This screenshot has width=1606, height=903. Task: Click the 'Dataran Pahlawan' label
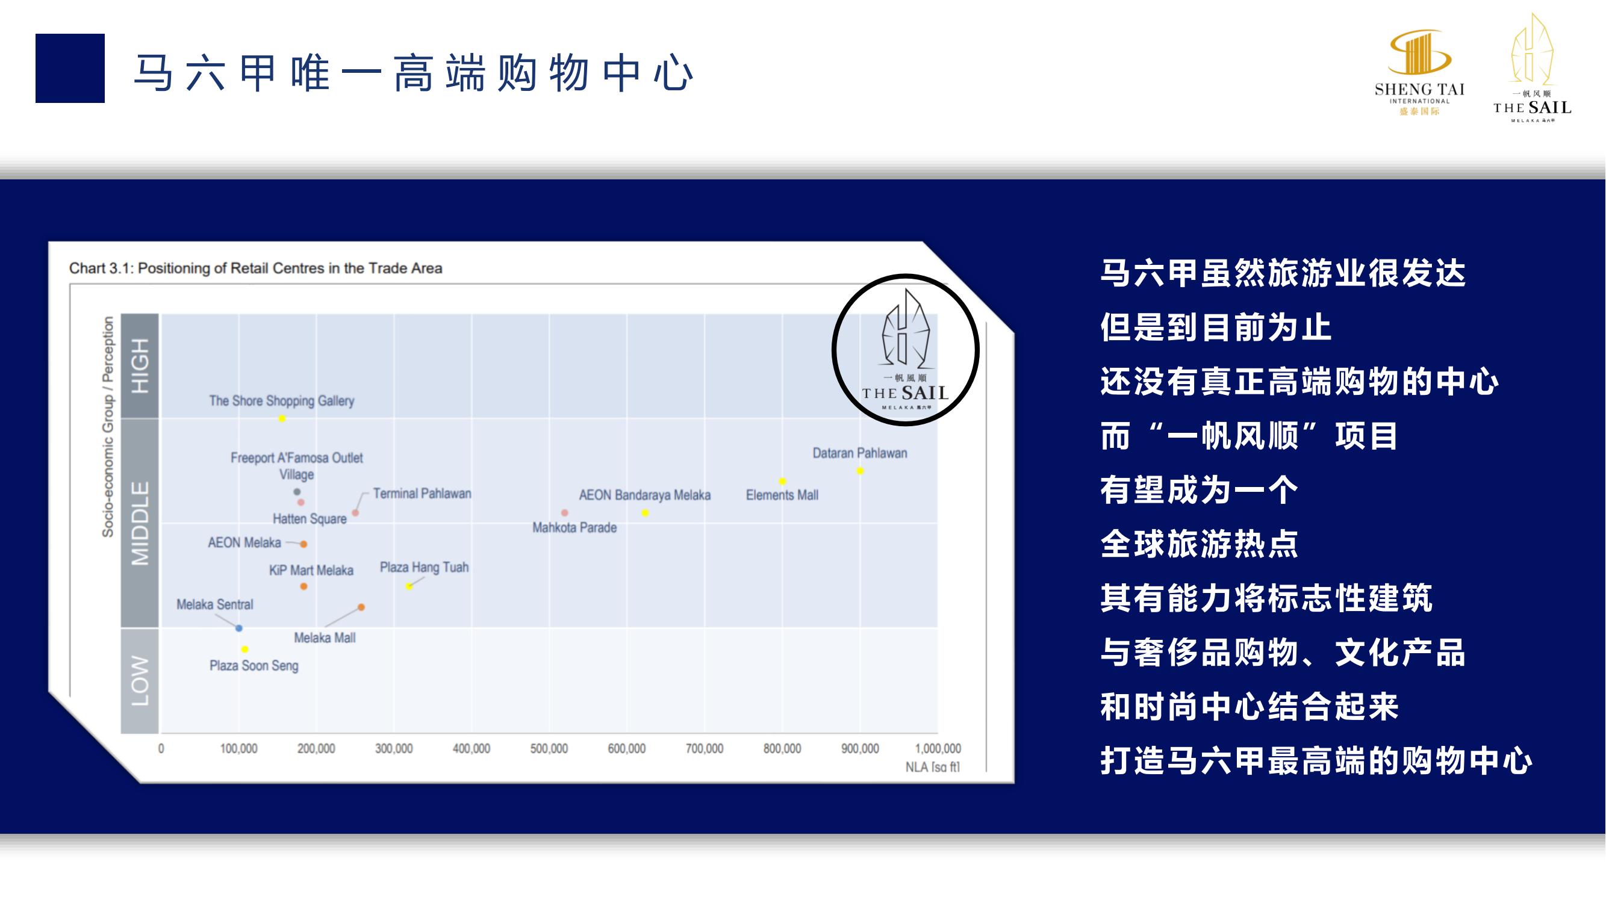pyautogui.click(x=860, y=453)
